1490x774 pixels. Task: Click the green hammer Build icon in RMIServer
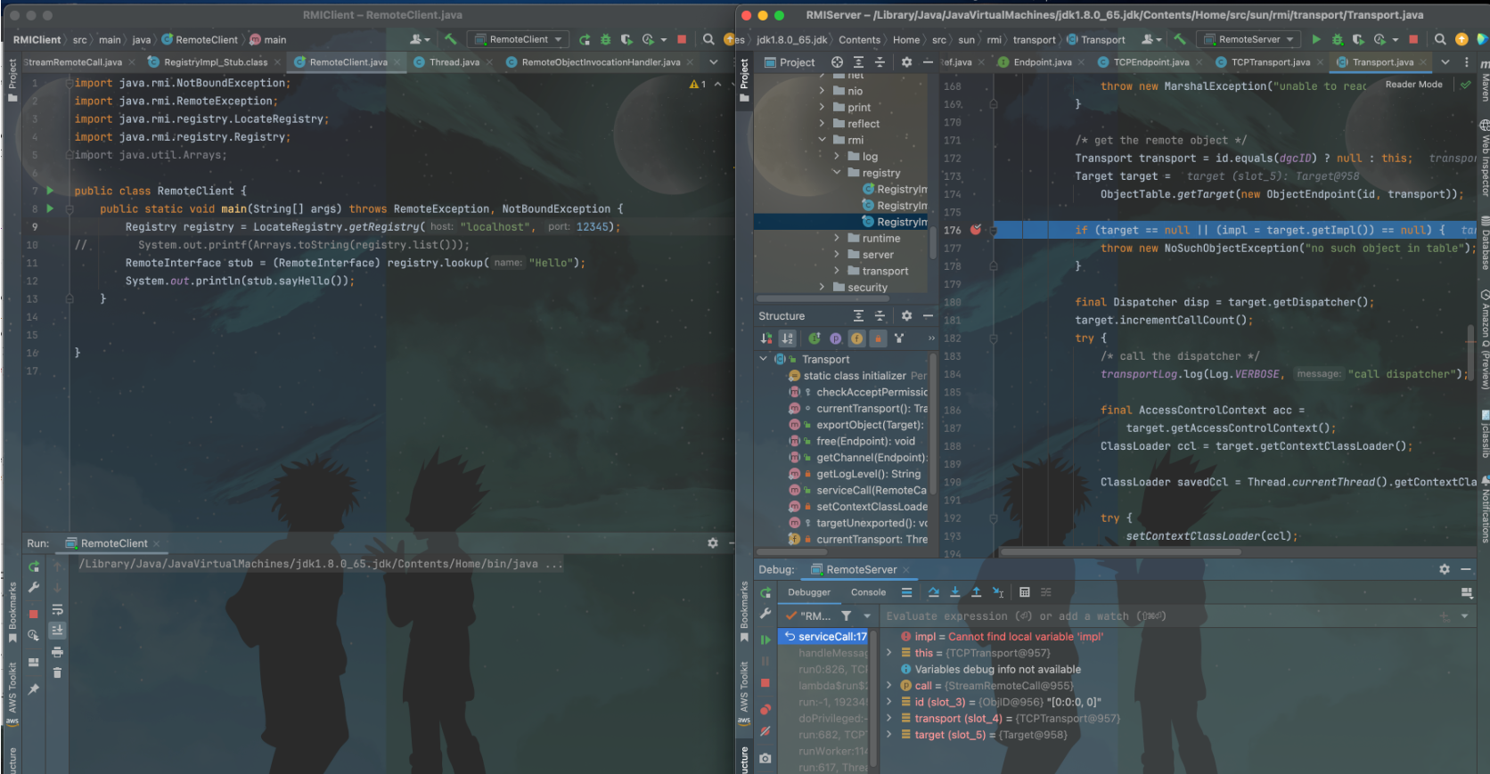[x=1180, y=39]
